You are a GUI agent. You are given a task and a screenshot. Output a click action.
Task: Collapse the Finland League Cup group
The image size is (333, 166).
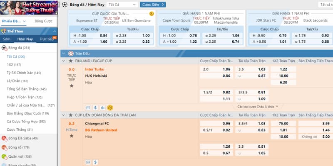point(64,61)
